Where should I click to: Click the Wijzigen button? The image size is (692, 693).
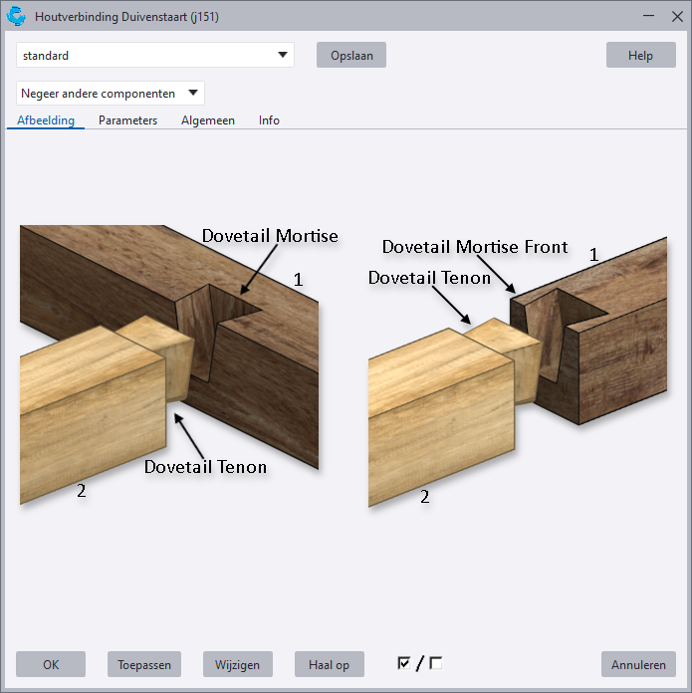click(237, 665)
